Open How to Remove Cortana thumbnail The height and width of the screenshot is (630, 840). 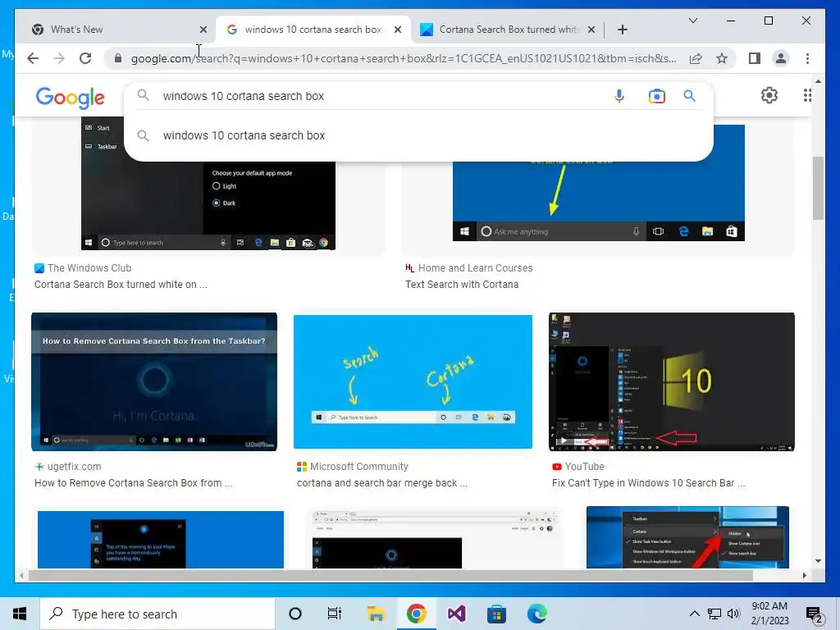click(x=154, y=381)
